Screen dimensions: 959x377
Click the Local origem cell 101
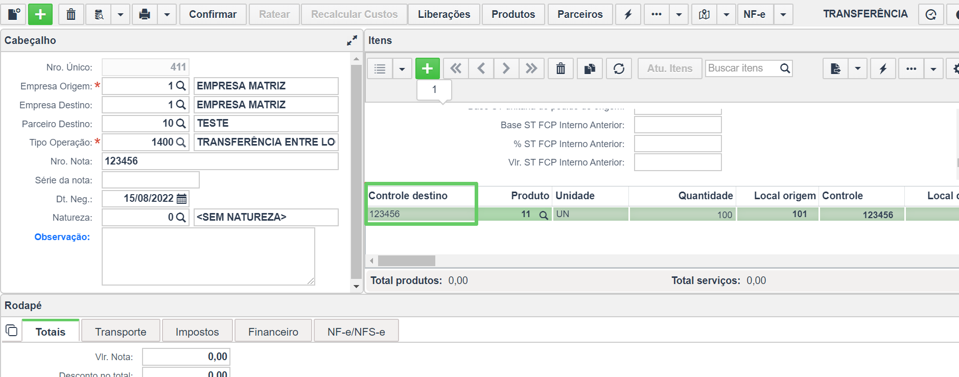778,214
